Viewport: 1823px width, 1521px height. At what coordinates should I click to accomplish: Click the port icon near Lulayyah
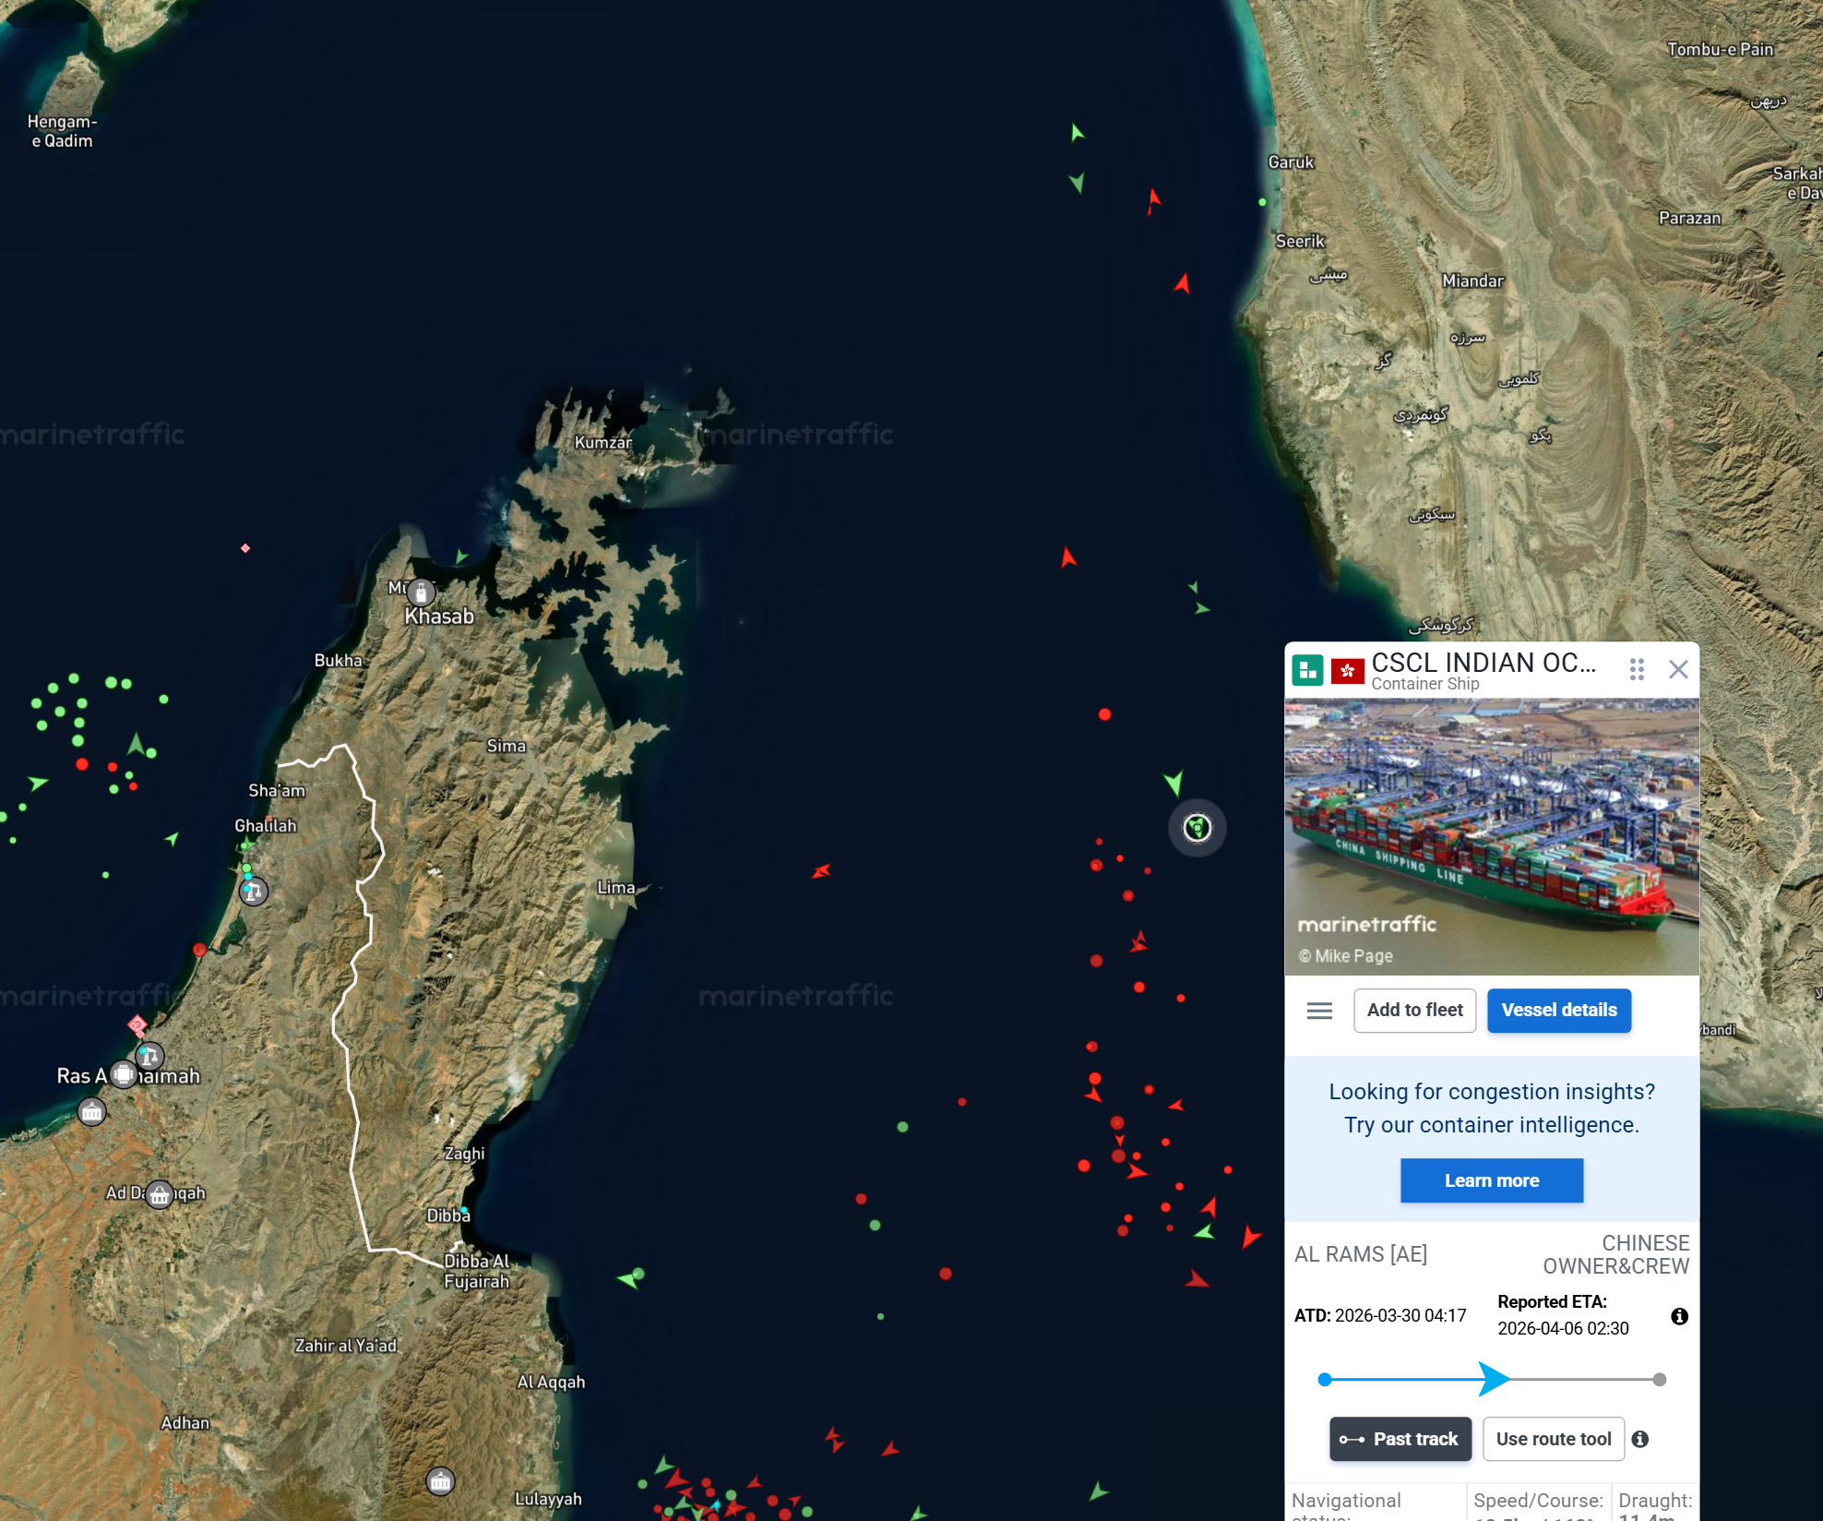point(441,1481)
